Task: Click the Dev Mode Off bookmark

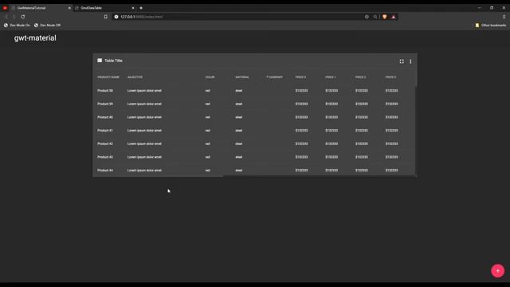Action: point(48,25)
